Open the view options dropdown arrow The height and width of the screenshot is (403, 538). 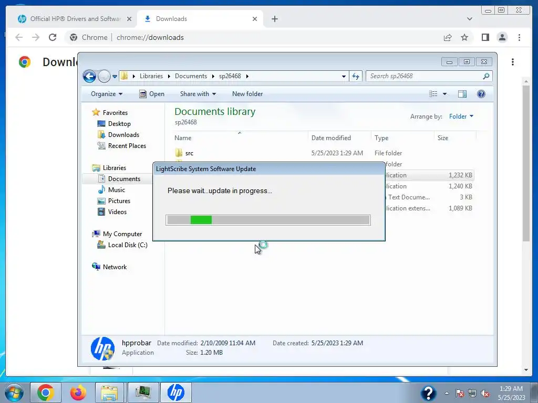pyautogui.click(x=444, y=94)
